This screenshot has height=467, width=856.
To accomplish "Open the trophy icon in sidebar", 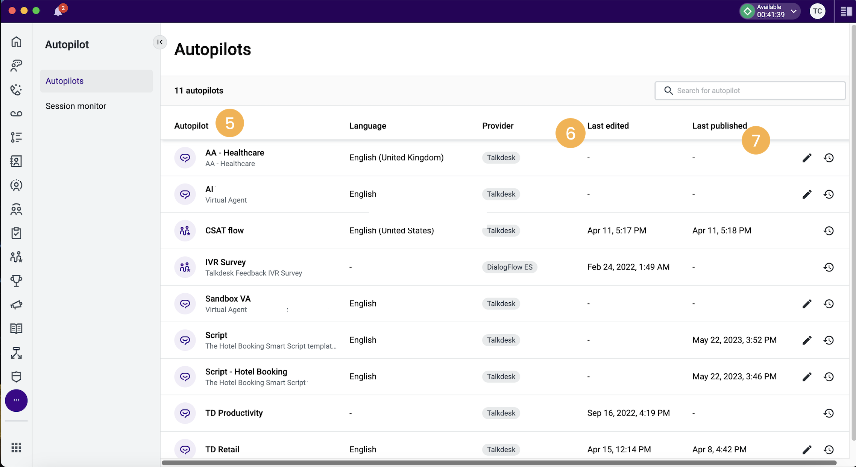I will pyautogui.click(x=16, y=281).
